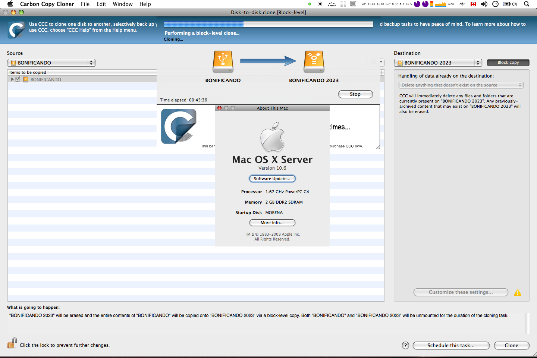This screenshot has height=358, width=537.
Task: Click 'Performing a block-level clone…' status text
Action: (202, 33)
